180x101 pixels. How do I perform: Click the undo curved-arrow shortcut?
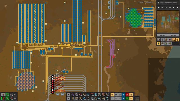pos(112,98)
